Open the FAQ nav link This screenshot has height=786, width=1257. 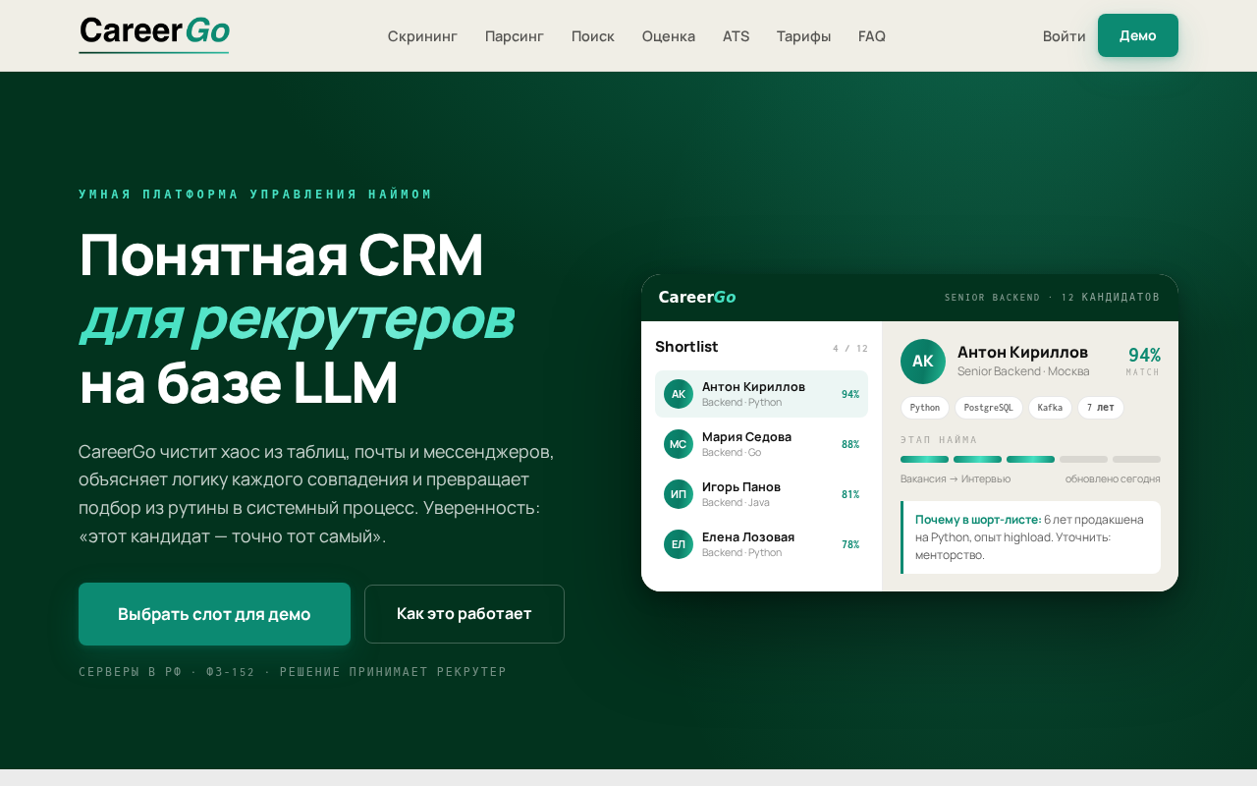872,36
